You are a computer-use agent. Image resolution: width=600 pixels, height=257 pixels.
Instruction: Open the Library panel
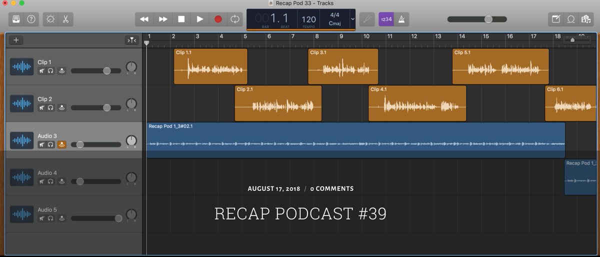pos(16,19)
